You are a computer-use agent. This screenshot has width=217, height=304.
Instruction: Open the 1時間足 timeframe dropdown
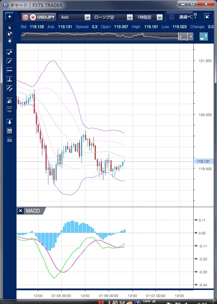click(148, 17)
